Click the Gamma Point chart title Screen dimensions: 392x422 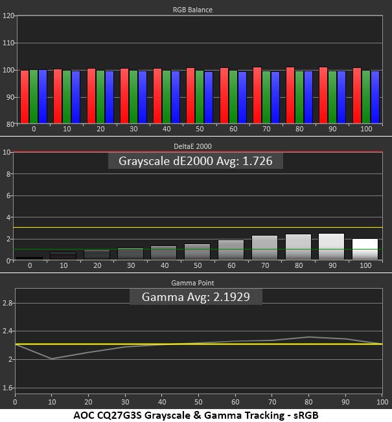pos(192,283)
